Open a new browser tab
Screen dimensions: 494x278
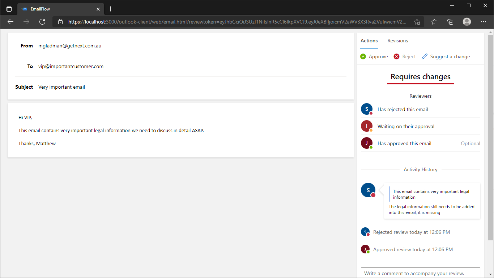[x=111, y=9]
